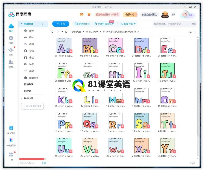Open the Bt 种子 (Torrents) category
Screen dimensions: 204x171
pyautogui.click(x=31, y=64)
